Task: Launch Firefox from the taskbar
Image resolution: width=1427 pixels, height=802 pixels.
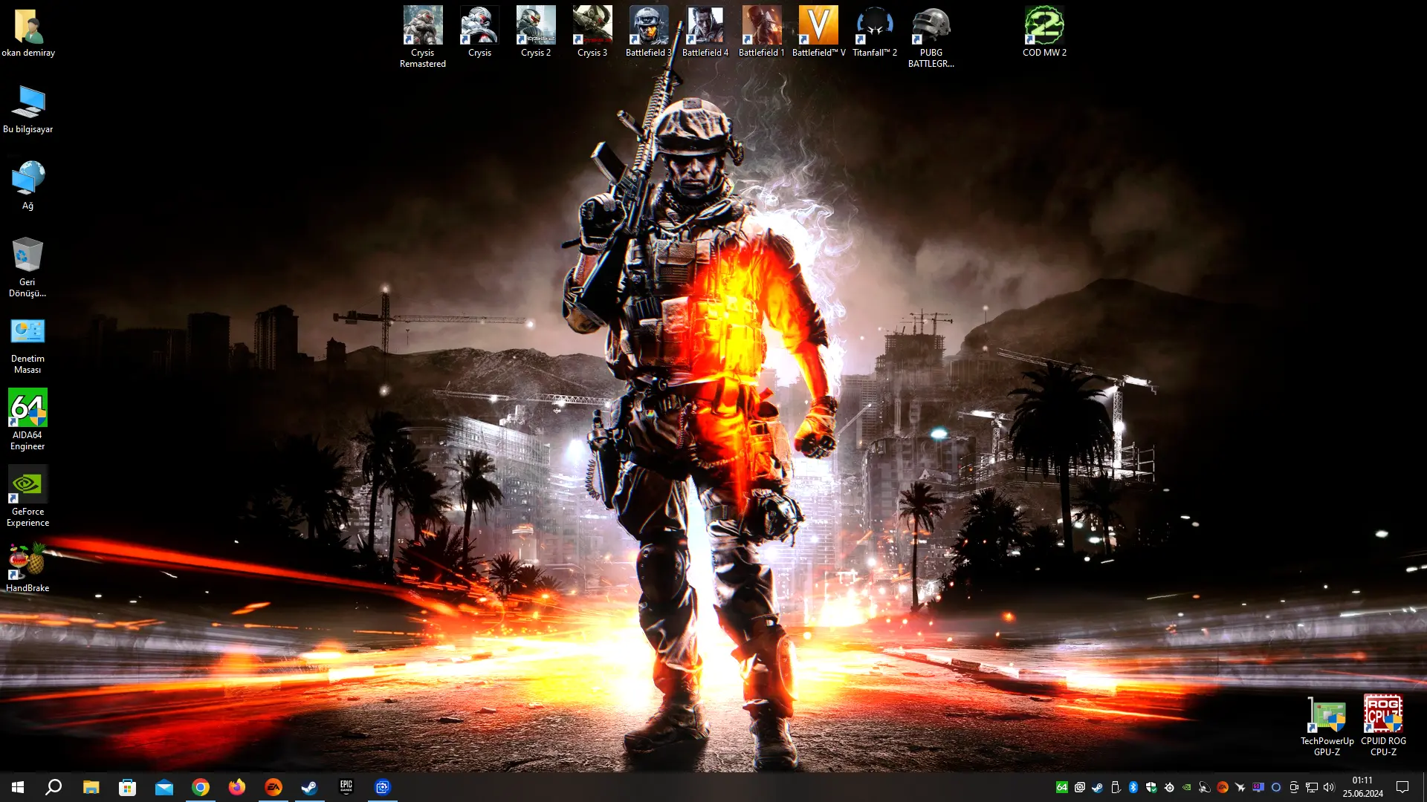Action: 237,787
